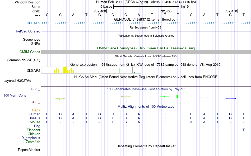251x156 pixels.
Task: Open Repeating Elements by RepeatMasker title
Action: tap(146, 146)
